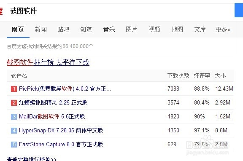This screenshot has width=243, height=161.
Task: Open the 视频 tab
Action: [154, 29]
